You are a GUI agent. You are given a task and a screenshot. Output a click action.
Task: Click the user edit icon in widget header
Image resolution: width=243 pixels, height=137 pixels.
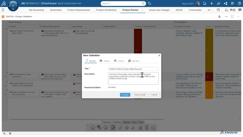click(x=220, y=17)
